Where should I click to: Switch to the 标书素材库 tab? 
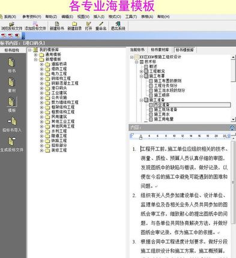(160, 50)
